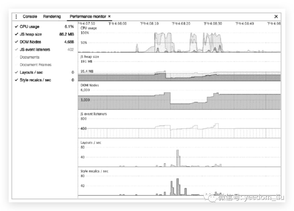Open the drawer three-dot menu

[x=16, y=17]
